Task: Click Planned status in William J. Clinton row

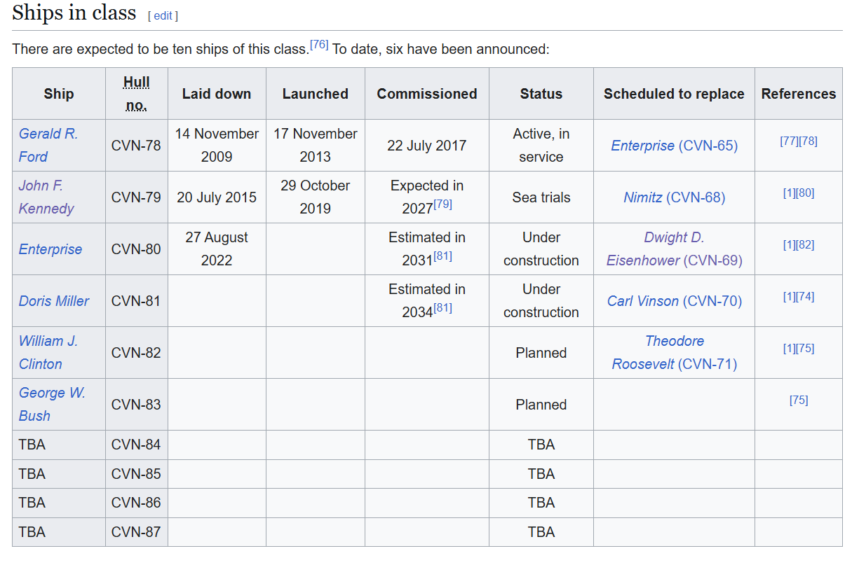Action: [x=541, y=353]
